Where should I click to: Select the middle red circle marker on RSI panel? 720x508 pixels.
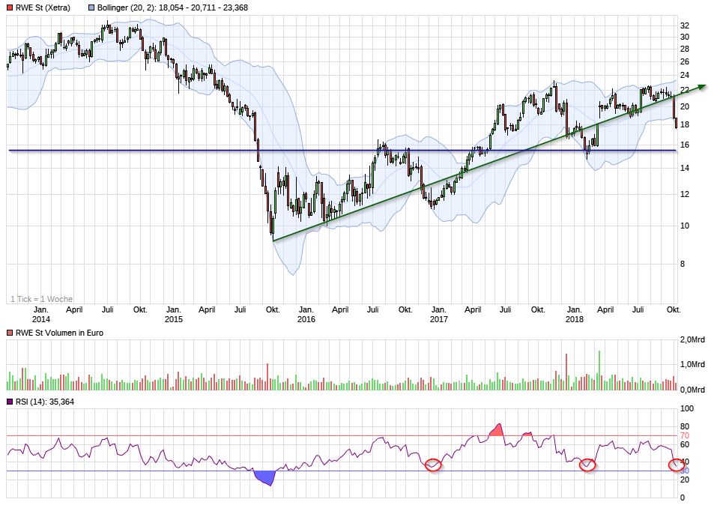pos(589,465)
